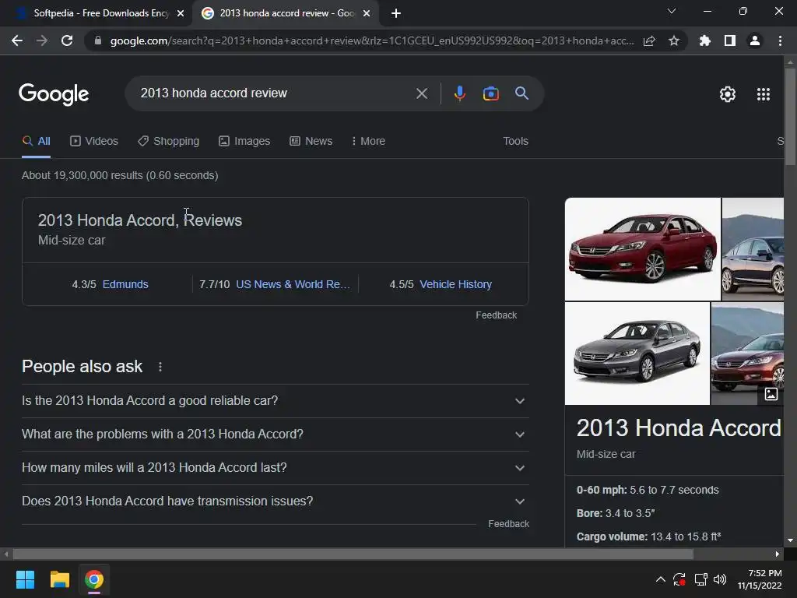Switch to News results
797x598 pixels.
[311, 142]
